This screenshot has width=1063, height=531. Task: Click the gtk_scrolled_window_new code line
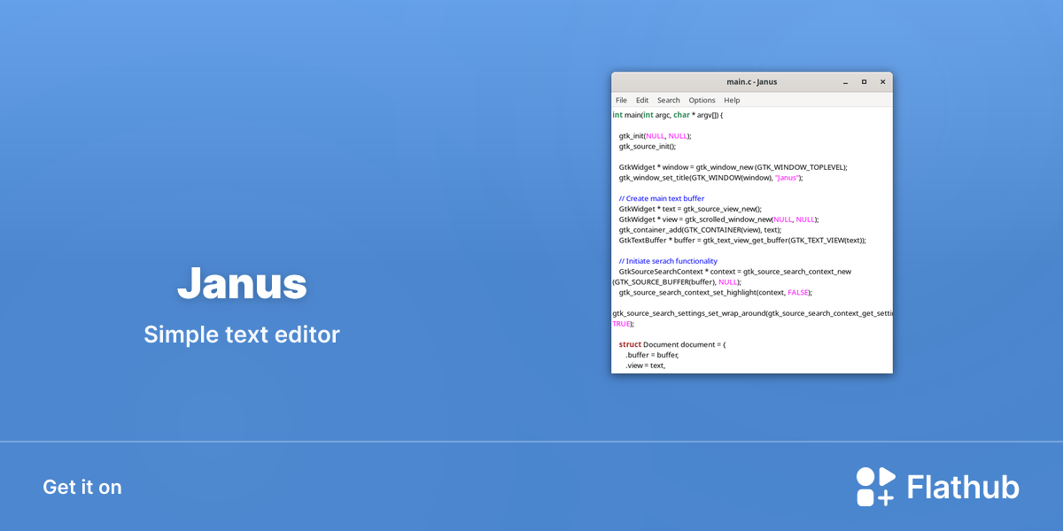(x=719, y=219)
